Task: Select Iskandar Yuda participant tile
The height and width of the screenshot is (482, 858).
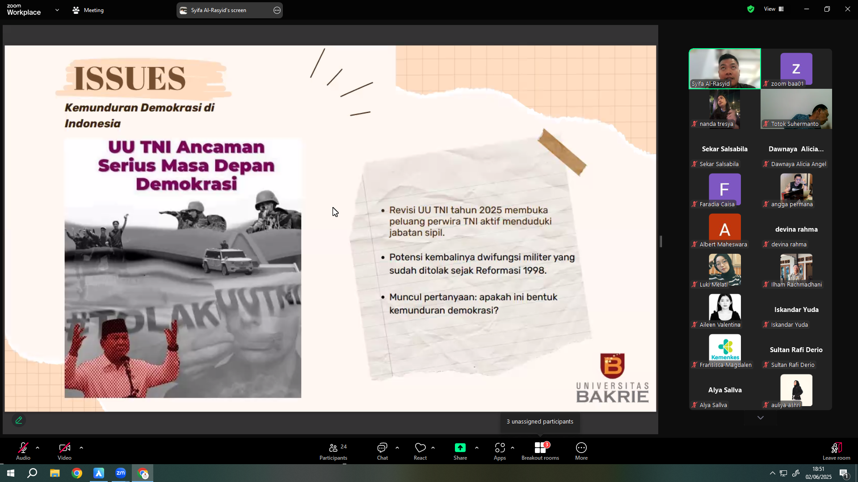Action: pos(796,310)
